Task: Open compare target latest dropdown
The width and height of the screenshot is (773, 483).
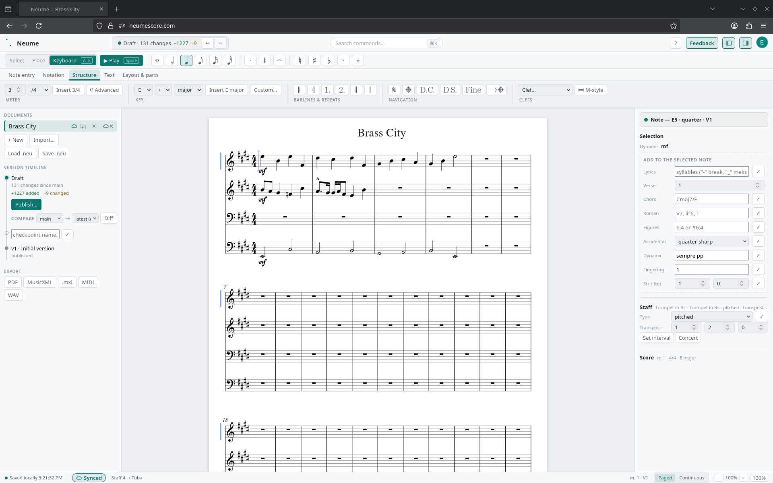Action: coord(85,219)
